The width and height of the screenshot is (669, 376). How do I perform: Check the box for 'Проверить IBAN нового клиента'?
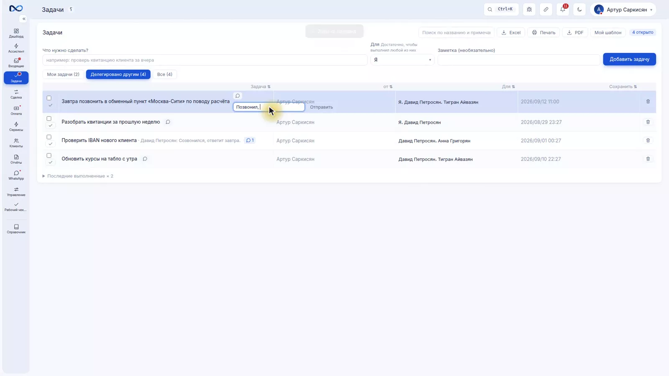click(x=49, y=137)
